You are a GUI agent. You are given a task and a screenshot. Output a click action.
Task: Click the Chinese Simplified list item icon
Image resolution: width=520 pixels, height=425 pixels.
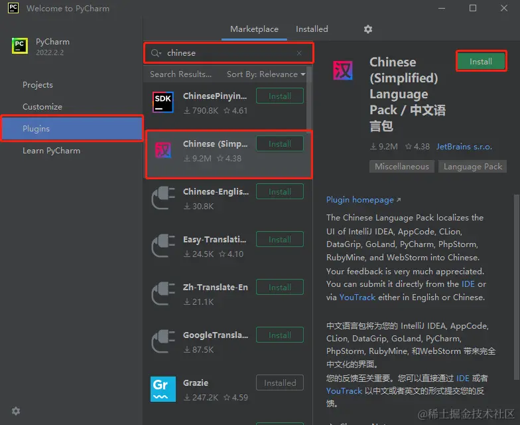(163, 150)
